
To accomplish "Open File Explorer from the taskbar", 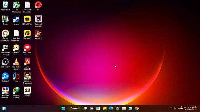I will (x=105, y=109).
